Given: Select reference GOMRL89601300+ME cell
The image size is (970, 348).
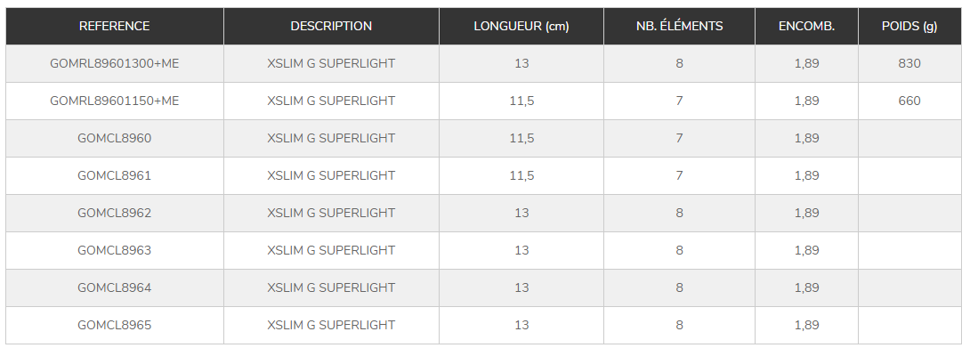Looking at the screenshot, I should (115, 63).
